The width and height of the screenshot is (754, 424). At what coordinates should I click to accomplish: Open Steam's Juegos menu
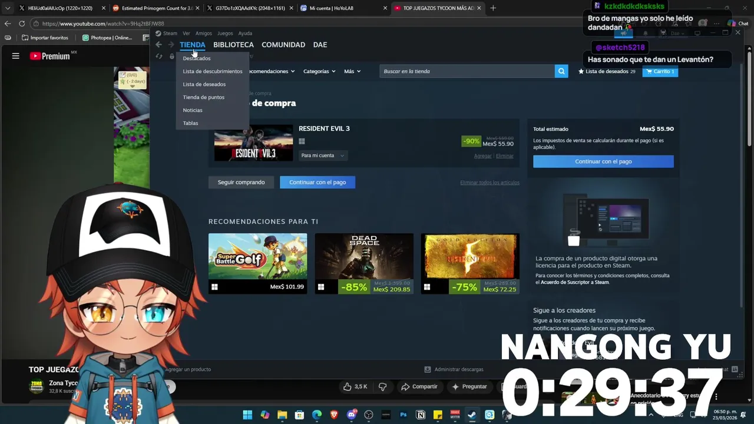pyautogui.click(x=225, y=34)
